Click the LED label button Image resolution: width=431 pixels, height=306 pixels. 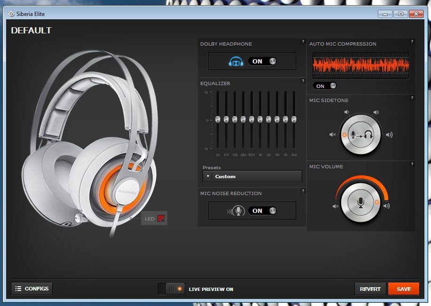[149, 219]
